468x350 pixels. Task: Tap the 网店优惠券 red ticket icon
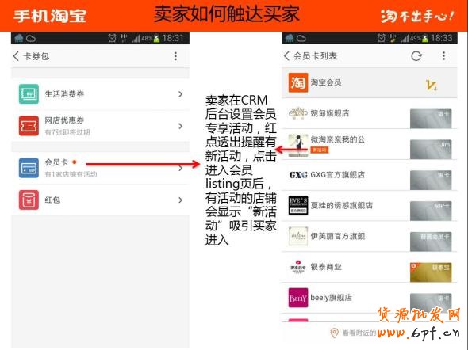29,126
